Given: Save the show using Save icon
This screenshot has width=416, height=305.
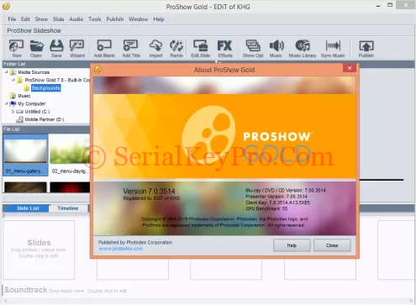Looking at the screenshot, I should 56,49.
